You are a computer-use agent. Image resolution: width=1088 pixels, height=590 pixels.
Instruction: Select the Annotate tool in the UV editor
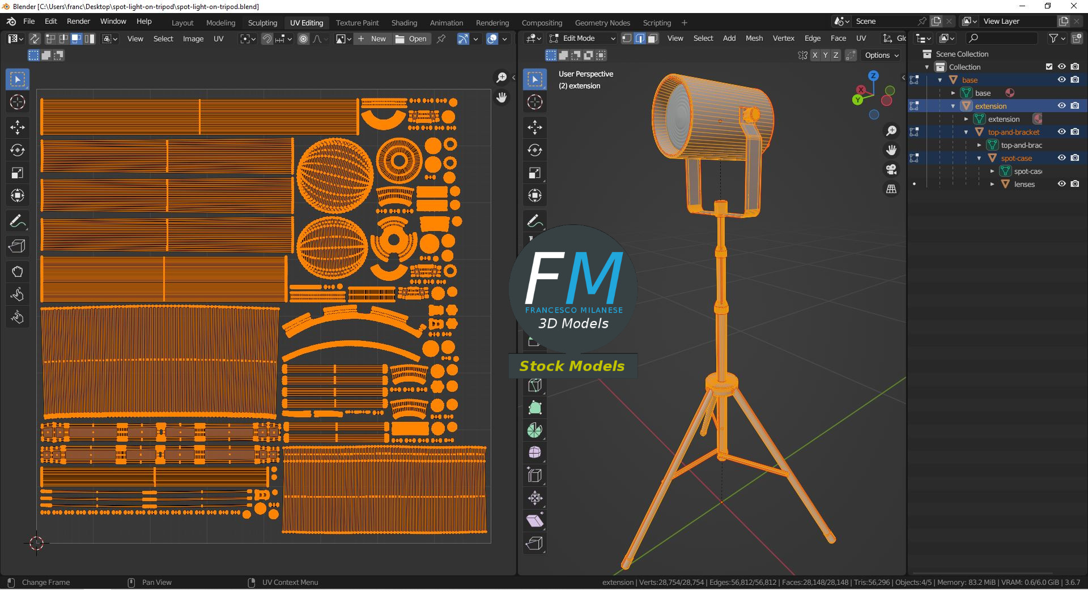18,221
